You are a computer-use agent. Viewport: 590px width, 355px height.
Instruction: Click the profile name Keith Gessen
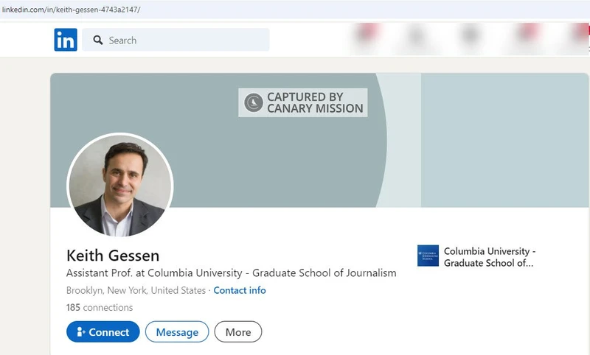(113, 256)
